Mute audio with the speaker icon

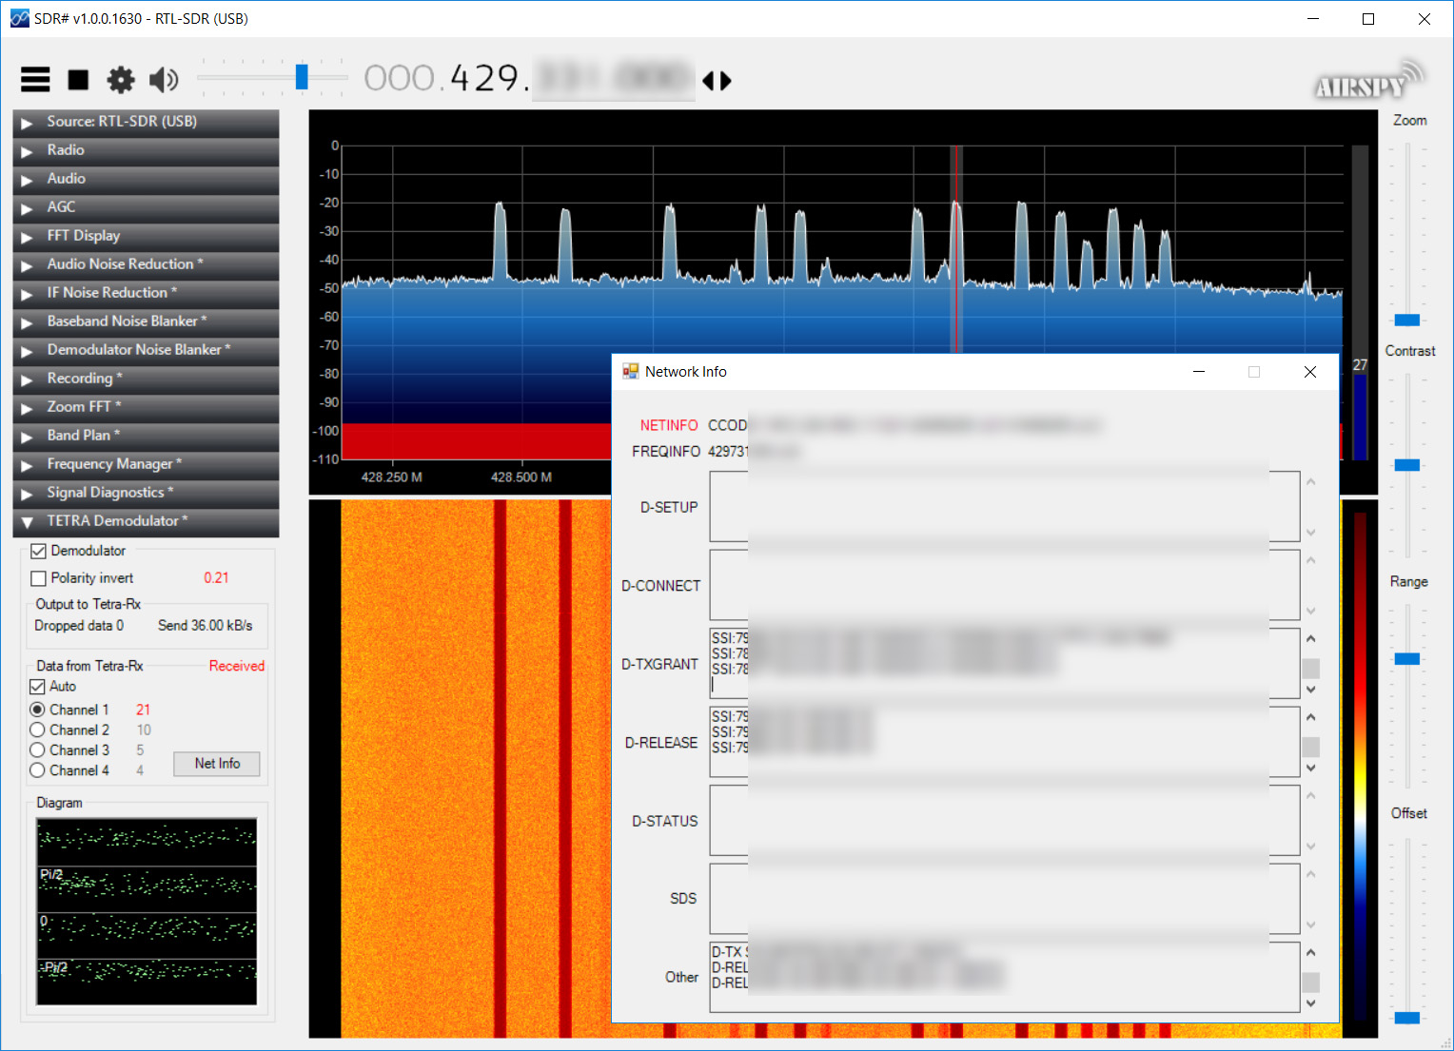coord(164,80)
